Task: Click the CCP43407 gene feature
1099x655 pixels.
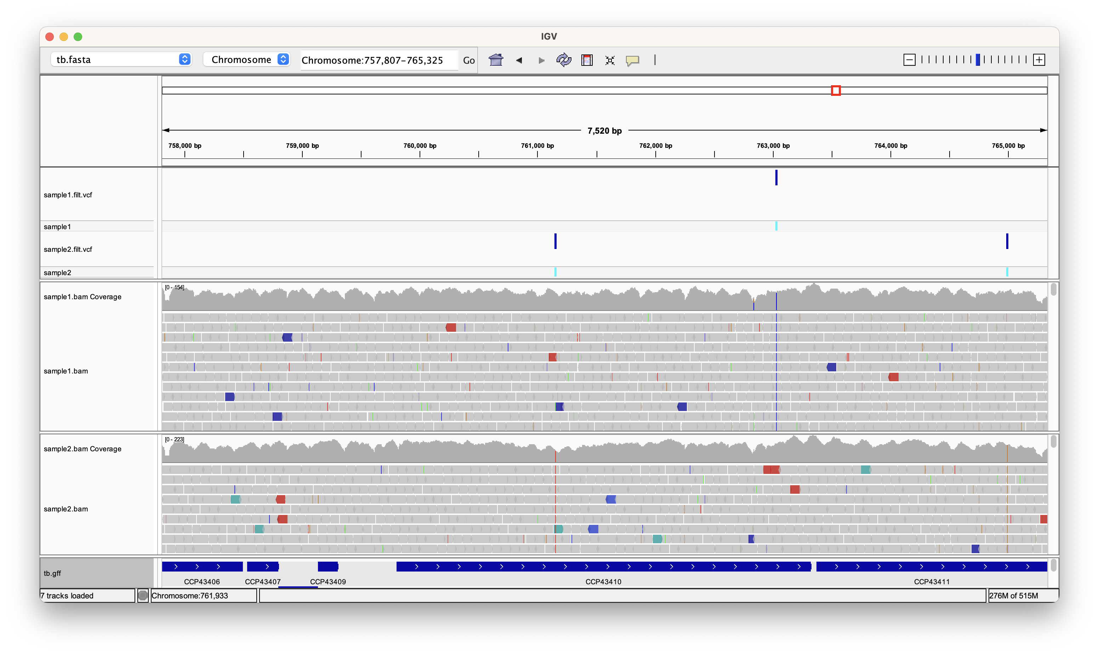Action: [x=263, y=566]
